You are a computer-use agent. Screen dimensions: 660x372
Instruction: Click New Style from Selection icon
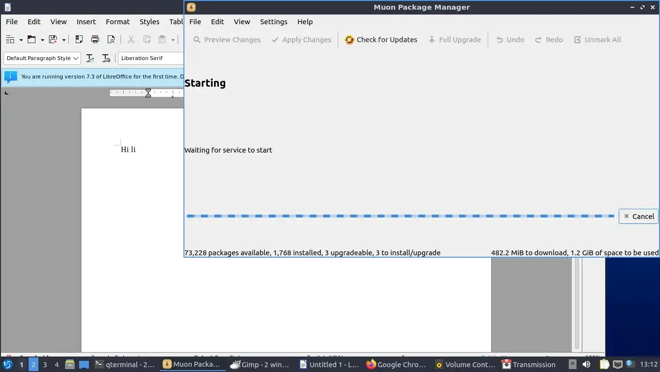[106, 58]
